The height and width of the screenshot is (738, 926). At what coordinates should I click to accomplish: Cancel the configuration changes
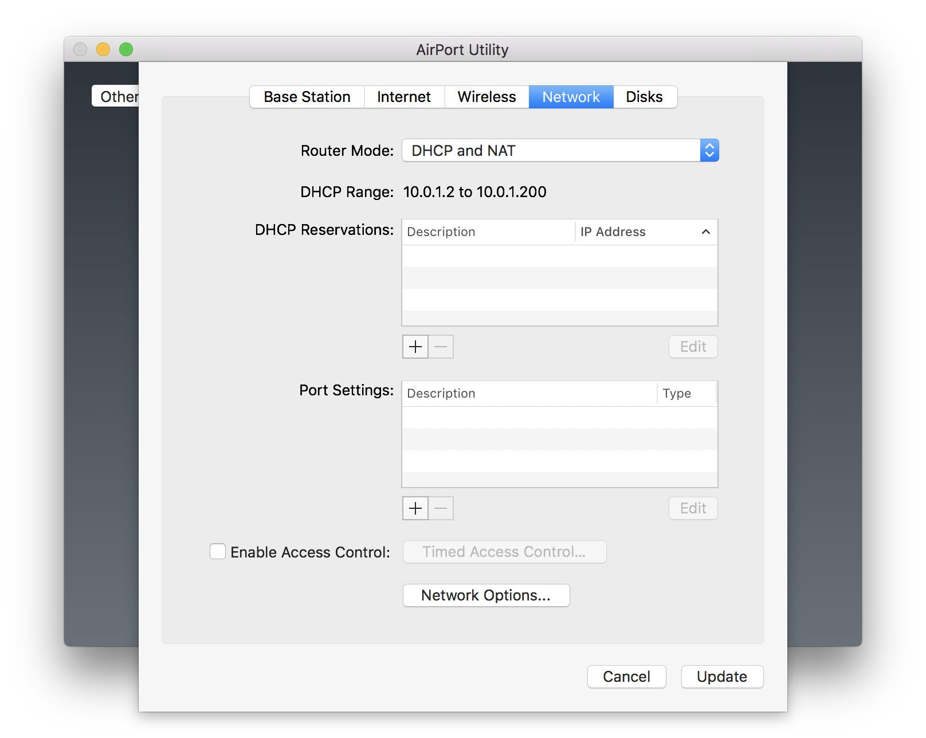point(627,677)
